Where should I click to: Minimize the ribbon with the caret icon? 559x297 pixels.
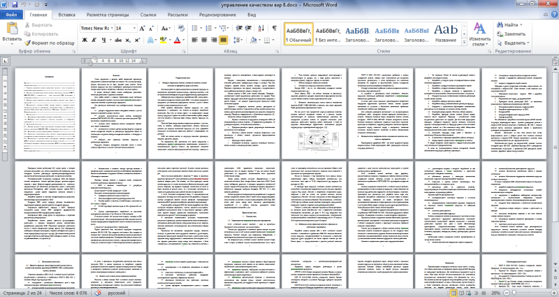point(546,15)
